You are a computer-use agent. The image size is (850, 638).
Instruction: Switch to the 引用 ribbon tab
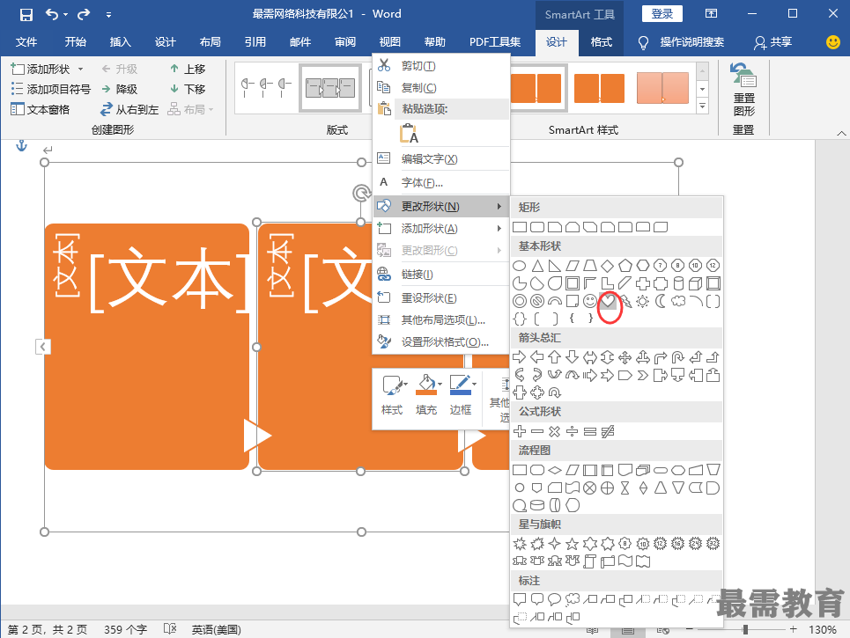(255, 41)
